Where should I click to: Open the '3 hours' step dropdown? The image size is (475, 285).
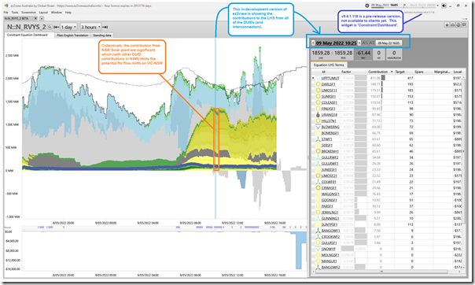coord(90,27)
